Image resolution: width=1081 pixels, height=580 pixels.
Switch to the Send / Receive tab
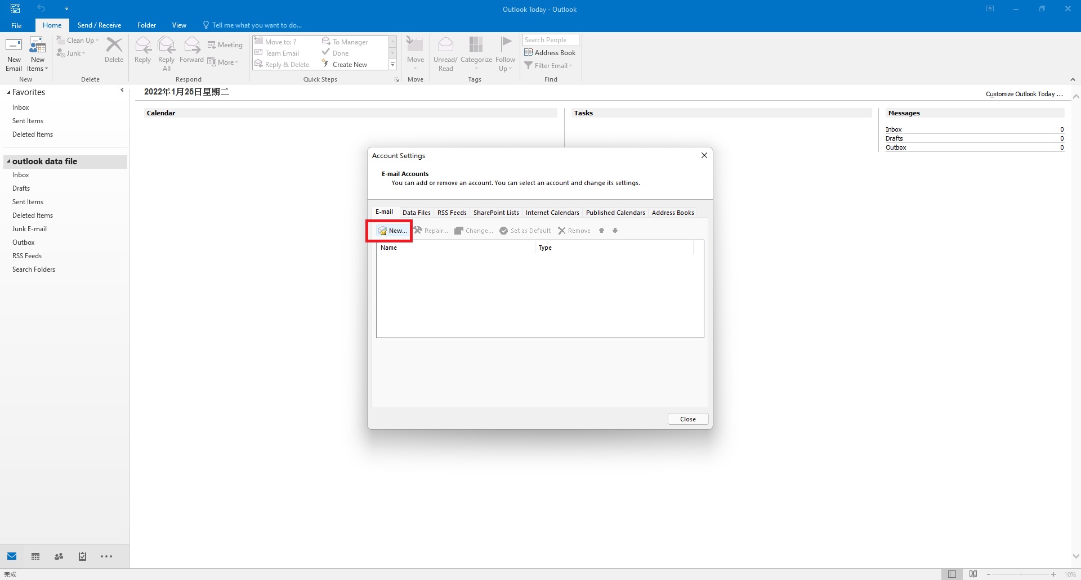pyautogui.click(x=99, y=25)
